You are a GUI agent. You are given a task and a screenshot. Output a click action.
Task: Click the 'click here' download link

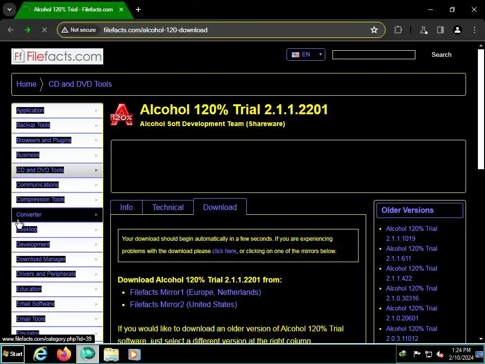(224, 251)
